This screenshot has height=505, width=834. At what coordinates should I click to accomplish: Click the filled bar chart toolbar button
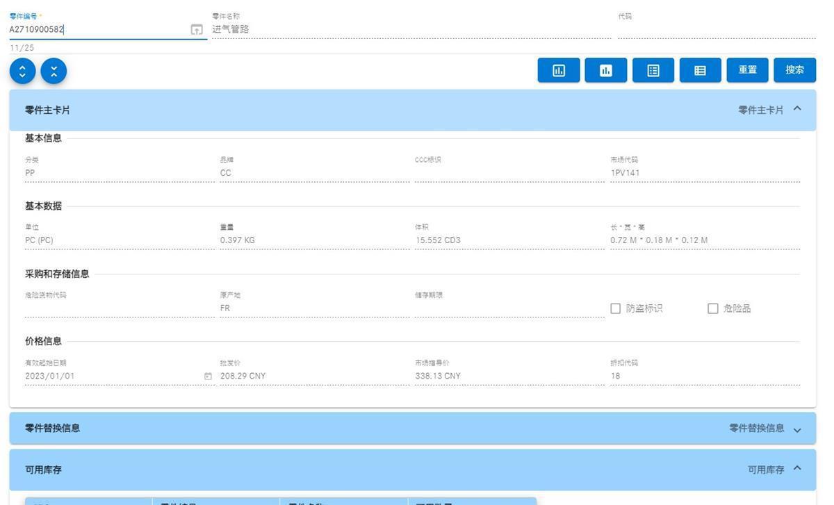606,70
